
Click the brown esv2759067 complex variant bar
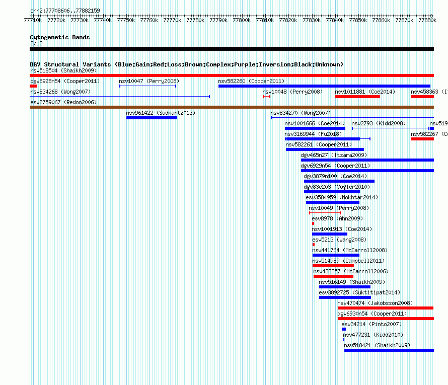[232, 107]
